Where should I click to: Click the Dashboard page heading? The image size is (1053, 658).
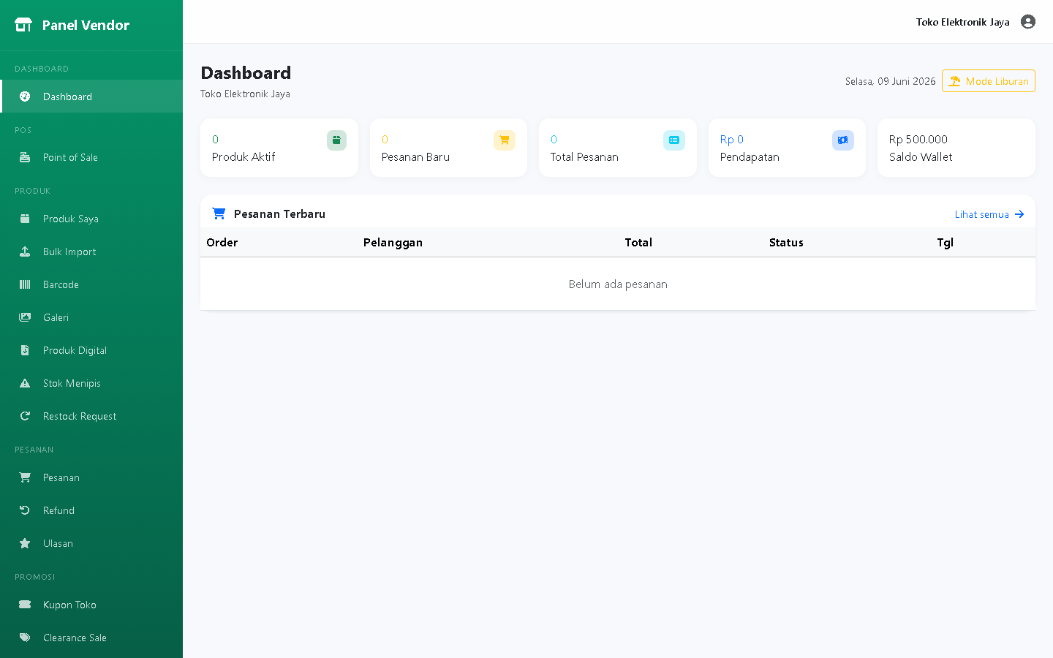coord(246,73)
